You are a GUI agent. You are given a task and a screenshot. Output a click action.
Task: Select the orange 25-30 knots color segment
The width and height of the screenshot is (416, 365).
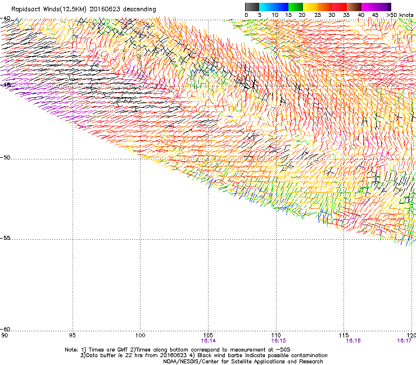coord(325,7)
